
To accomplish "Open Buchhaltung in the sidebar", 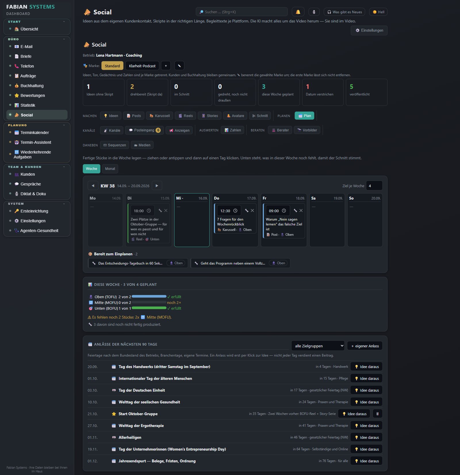I will pos(37,86).
